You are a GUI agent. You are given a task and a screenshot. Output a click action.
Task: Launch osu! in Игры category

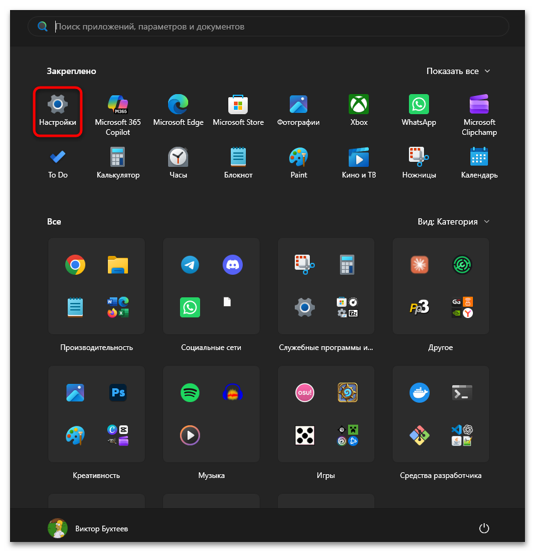tap(305, 393)
